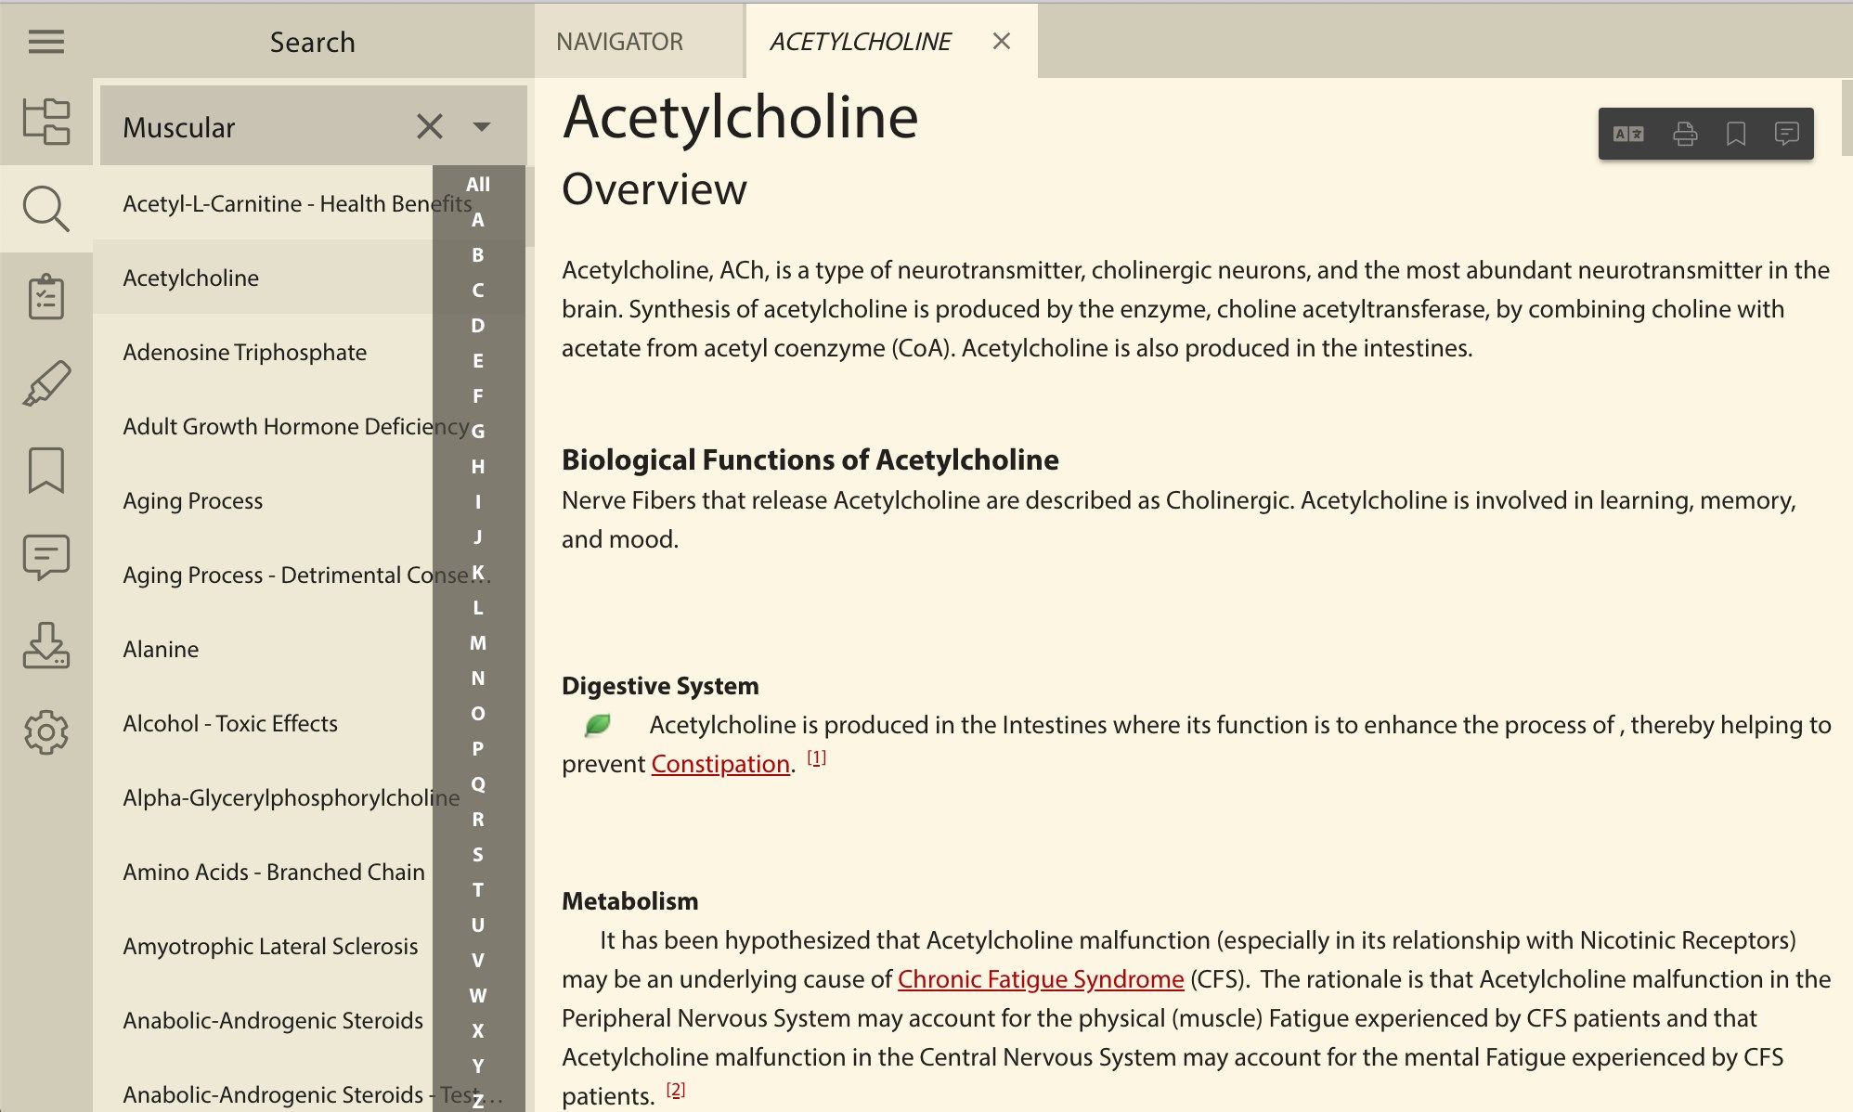The image size is (1853, 1112).
Task: Open the settings gear icon
Action: click(x=45, y=732)
